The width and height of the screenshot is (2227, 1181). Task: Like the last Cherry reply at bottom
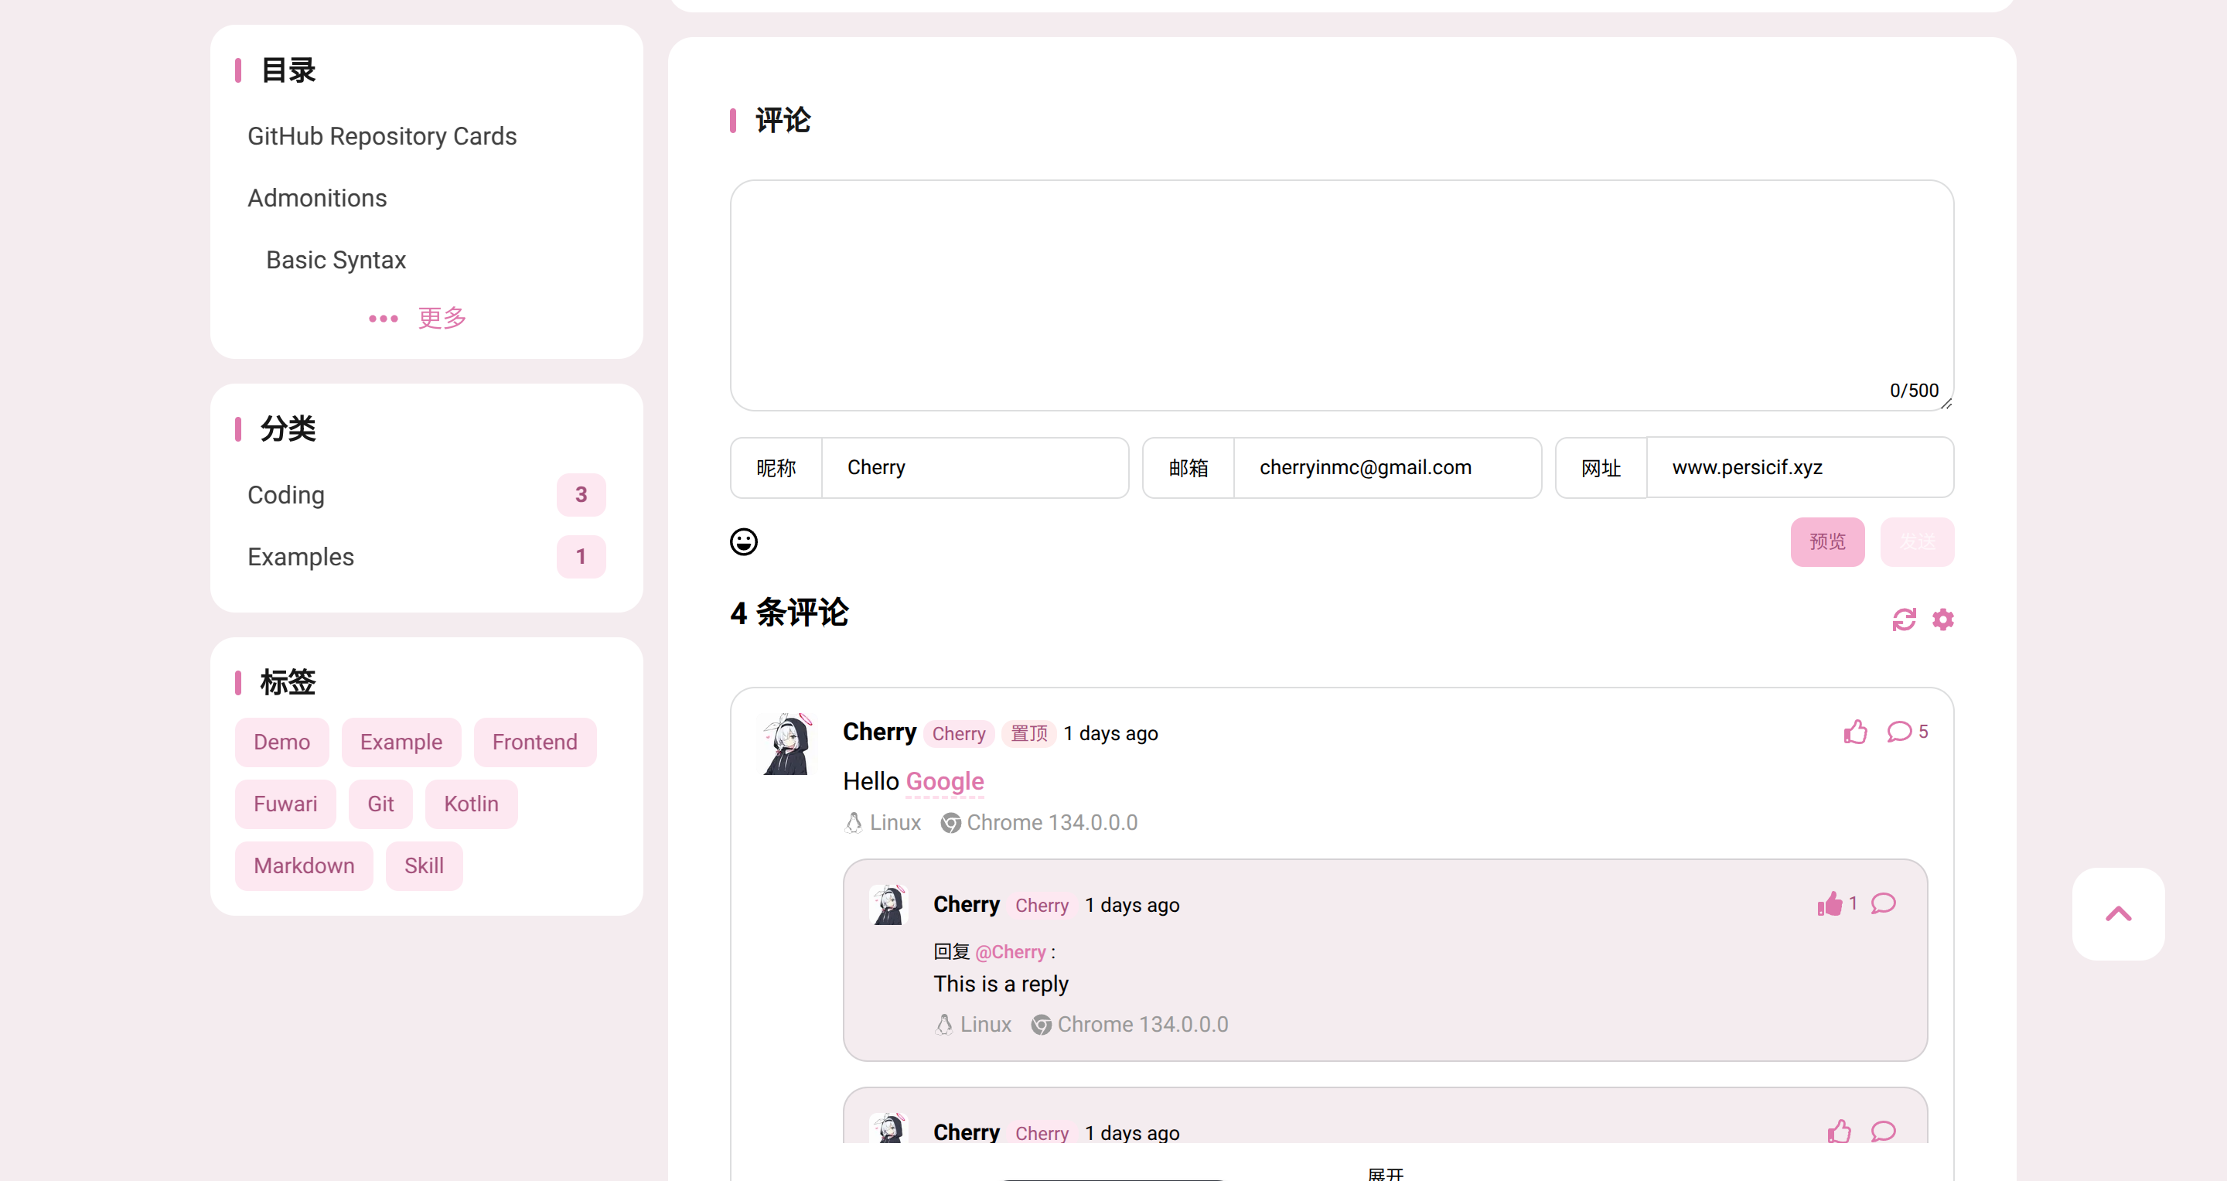(1839, 1132)
